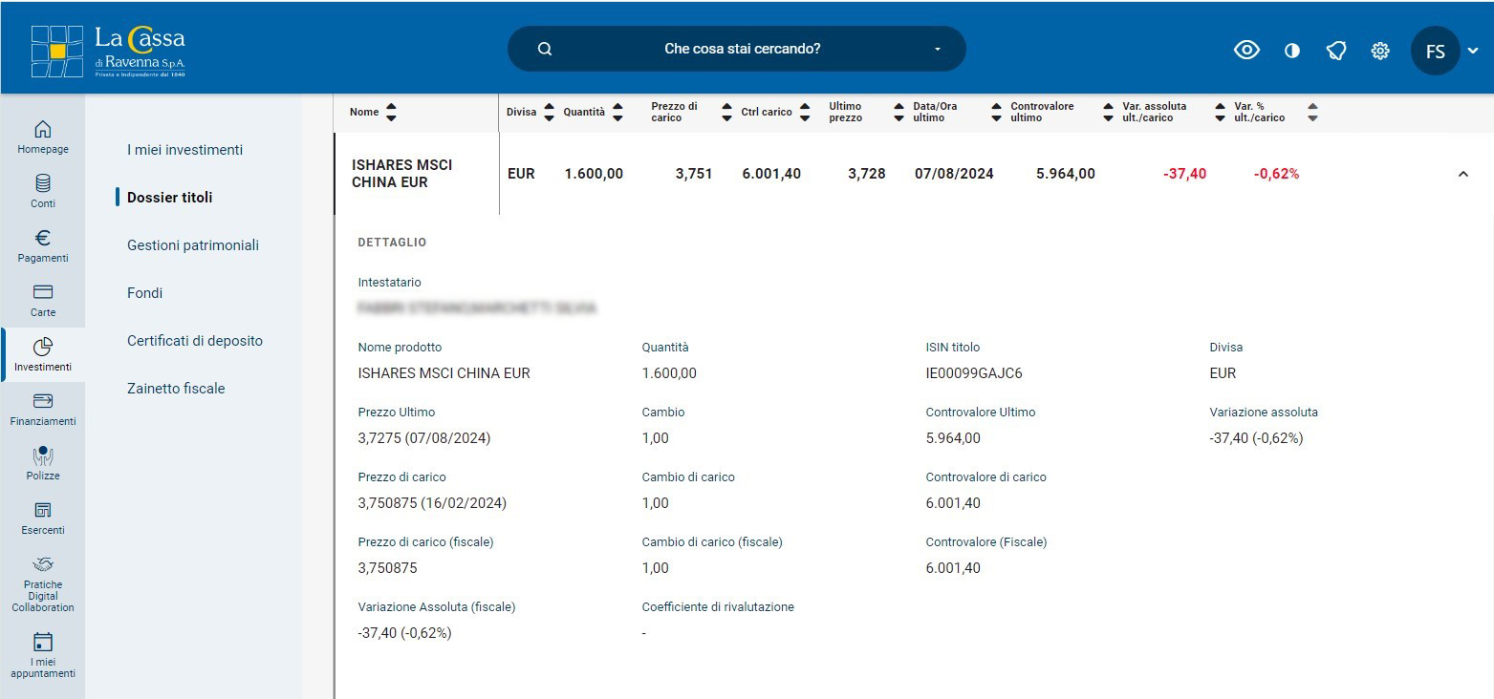Go to Pagamenti euro icon

tap(43, 238)
